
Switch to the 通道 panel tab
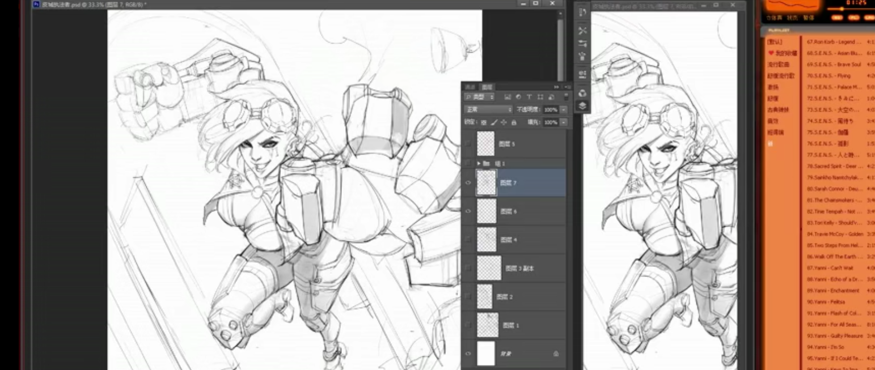pos(470,87)
